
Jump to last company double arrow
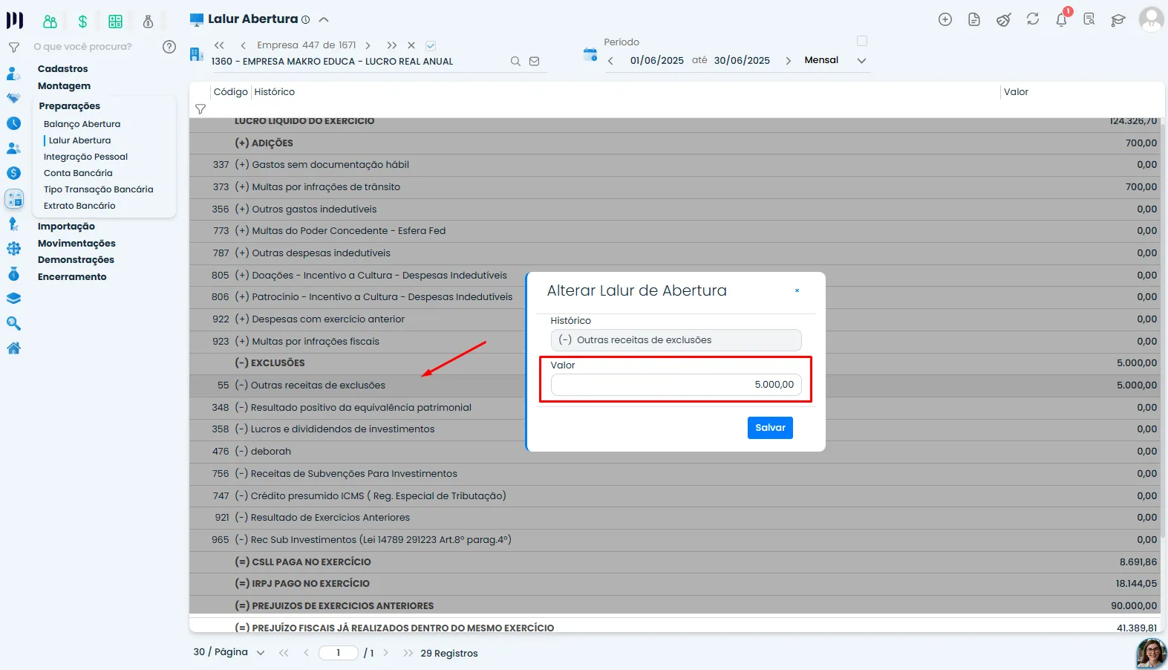coord(392,45)
